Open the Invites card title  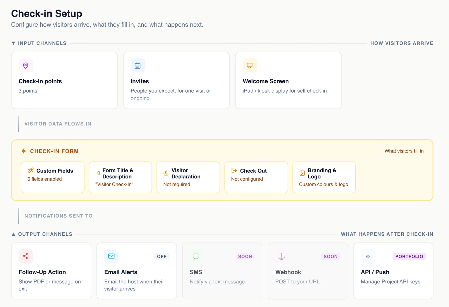pyautogui.click(x=140, y=81)
